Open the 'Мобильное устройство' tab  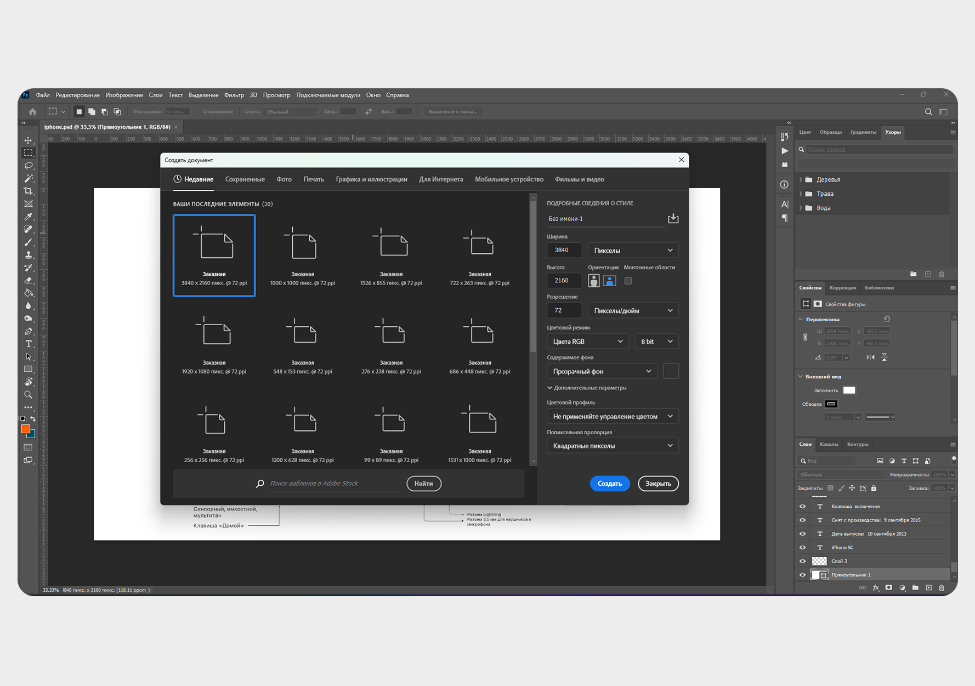click(x=509, y=179)
